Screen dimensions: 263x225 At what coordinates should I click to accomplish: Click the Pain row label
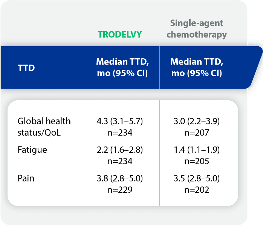point(26,178)
